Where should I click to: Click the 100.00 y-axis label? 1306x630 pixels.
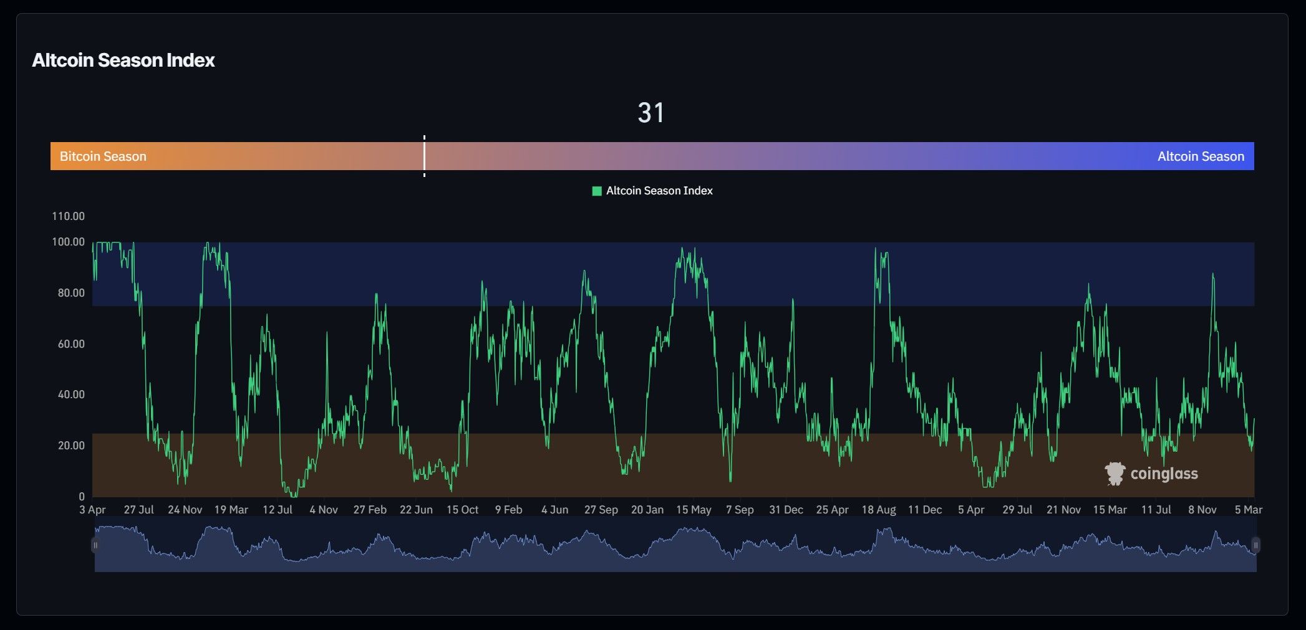pyautogui.click(x=68, y=242)
